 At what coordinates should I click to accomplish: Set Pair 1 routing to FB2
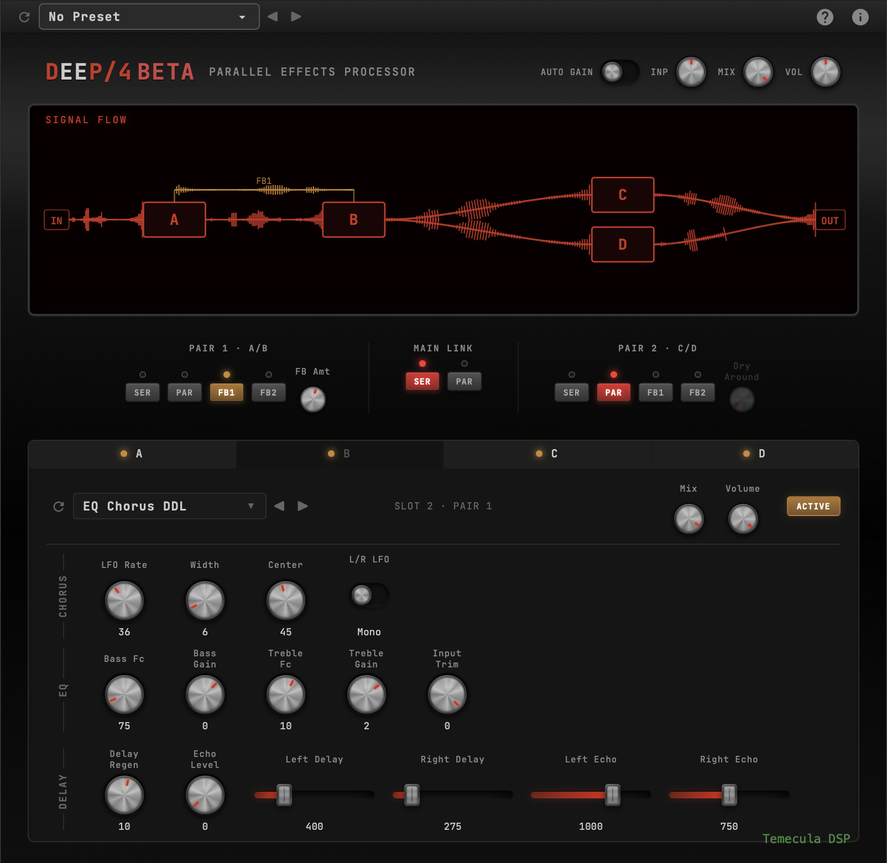click(268, 392)
